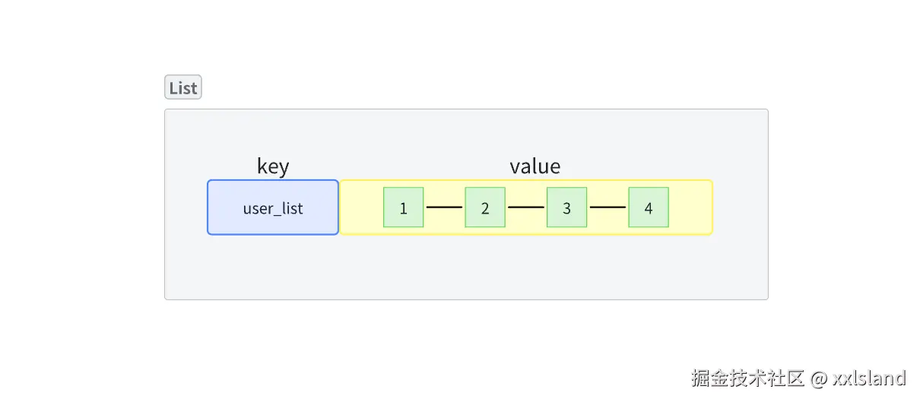This screenshot has width=920, height=402.
Task: Select the blue user_list key box
Action: pyautogui.click(x=273, y=207)
